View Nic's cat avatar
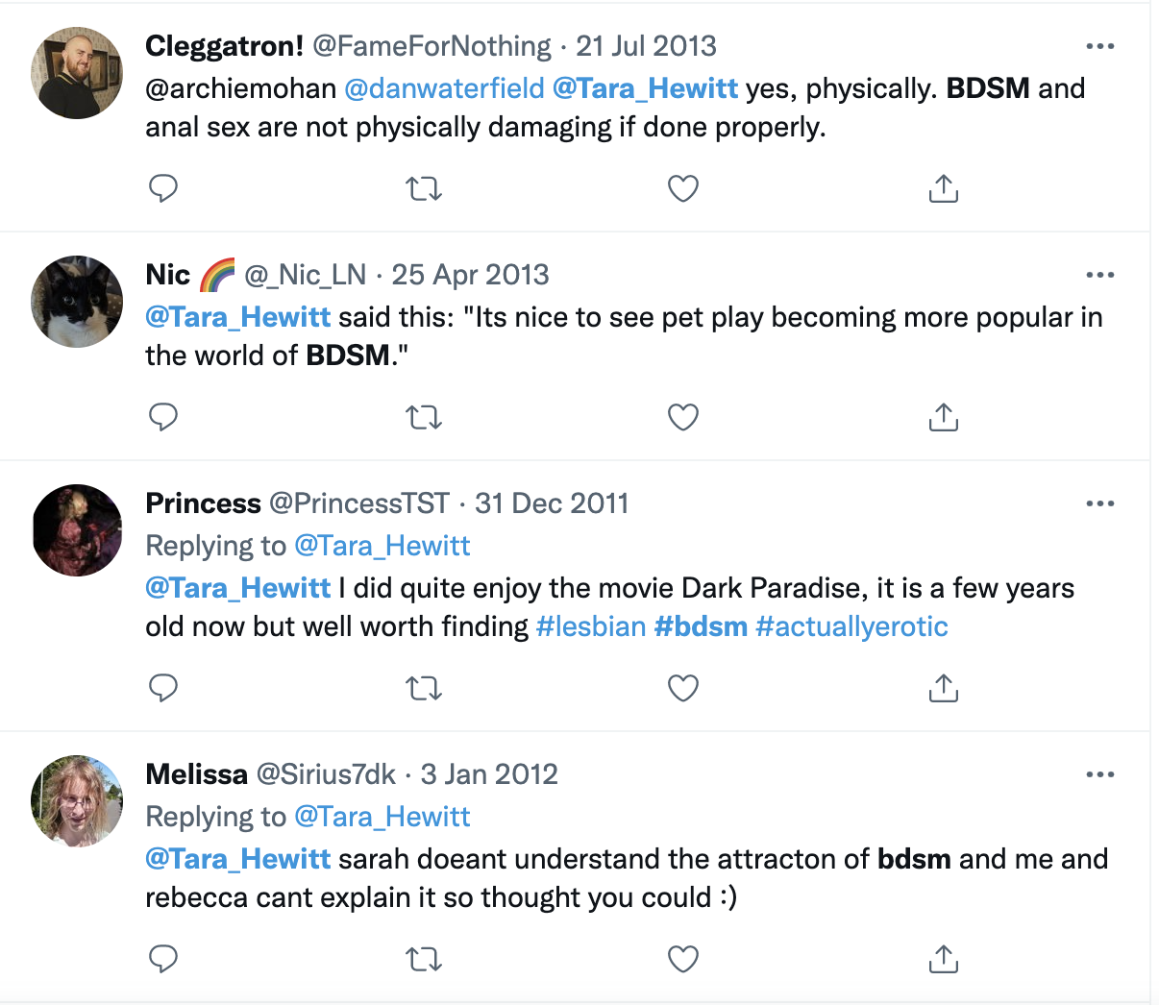 point(77,302)
